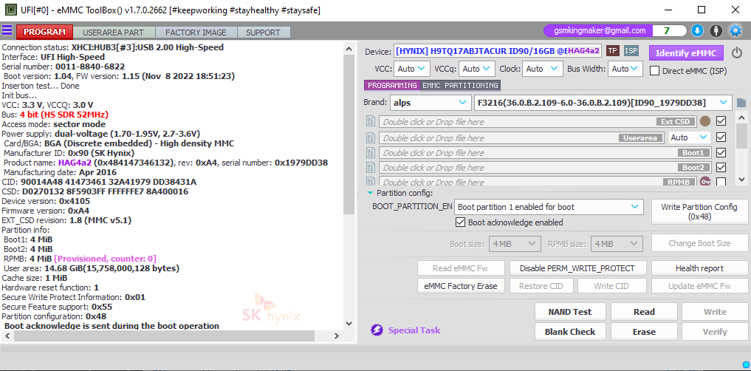Screen dimensions: 751x371
Task: Click gsmkingmaker@gmail.com account badge
Action: pos(600,31)
